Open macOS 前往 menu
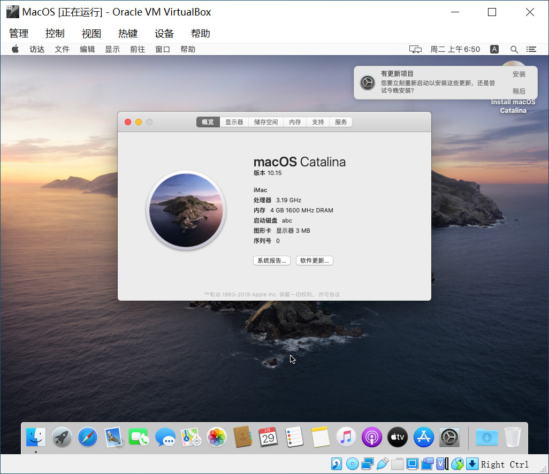The width and height of the screenshot is (549, 474). tap(138, 49)
